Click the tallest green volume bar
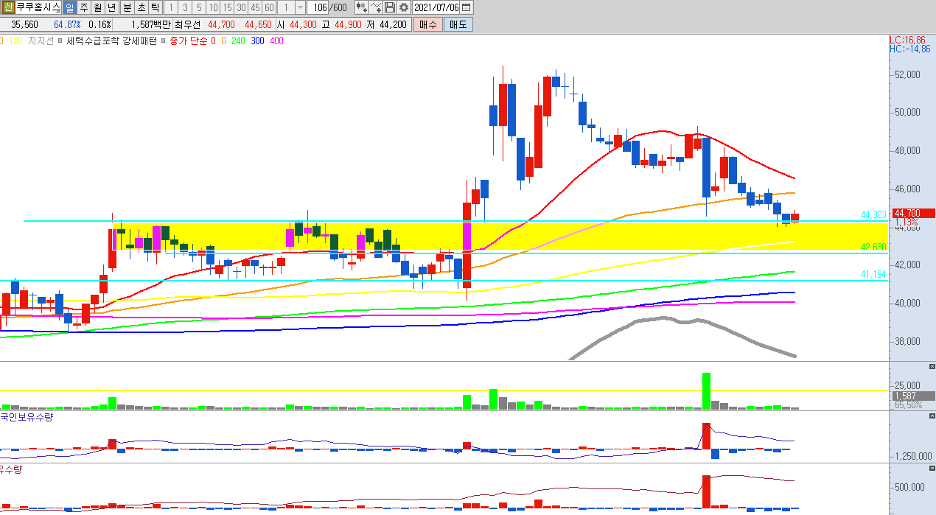 (x=706, y=390)
